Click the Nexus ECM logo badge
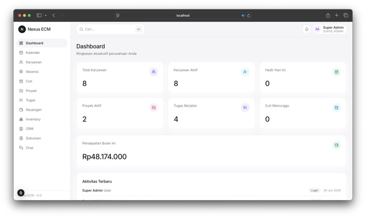Image resolution: width=366 pixels, height=218 pixels. pos(22,29)
